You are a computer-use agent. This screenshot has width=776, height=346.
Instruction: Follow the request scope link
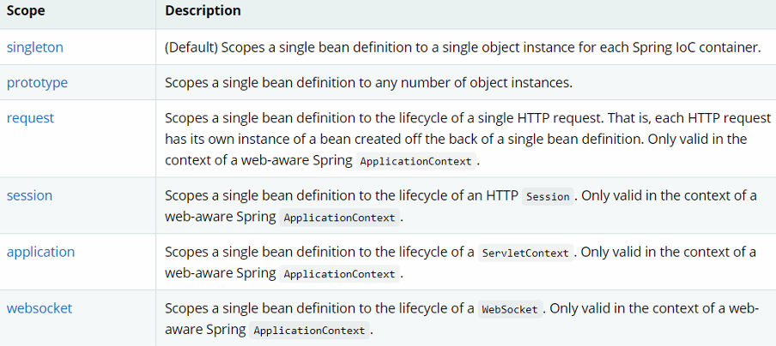[30, 118]
